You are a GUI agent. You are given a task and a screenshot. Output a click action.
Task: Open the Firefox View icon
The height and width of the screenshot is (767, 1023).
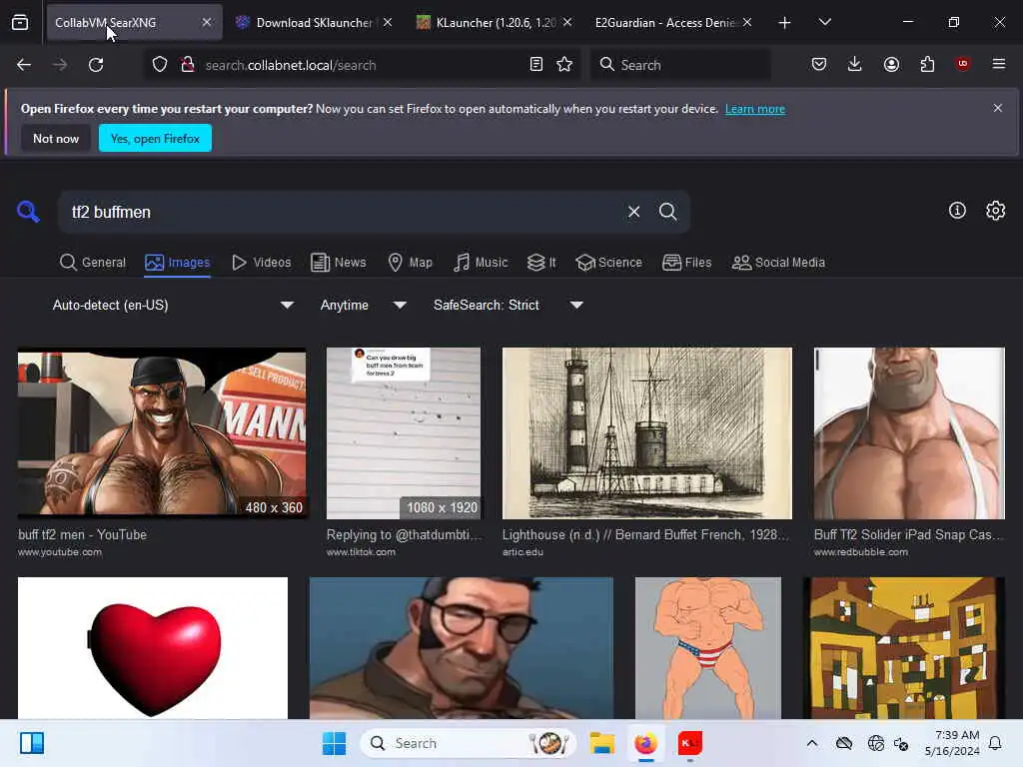click(x=20, y=23)
